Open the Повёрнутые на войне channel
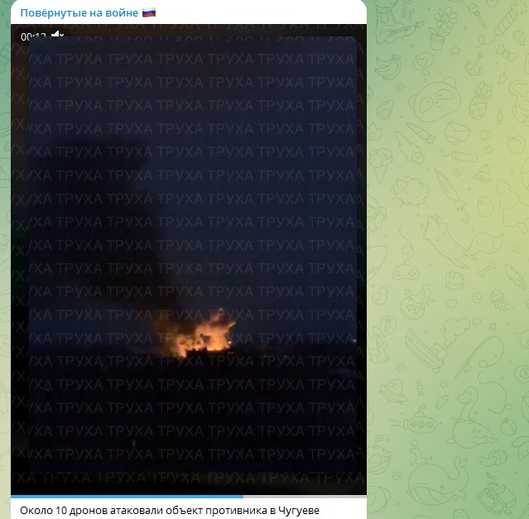This screenshot has width=529, height=519. (x=79, y=12)
